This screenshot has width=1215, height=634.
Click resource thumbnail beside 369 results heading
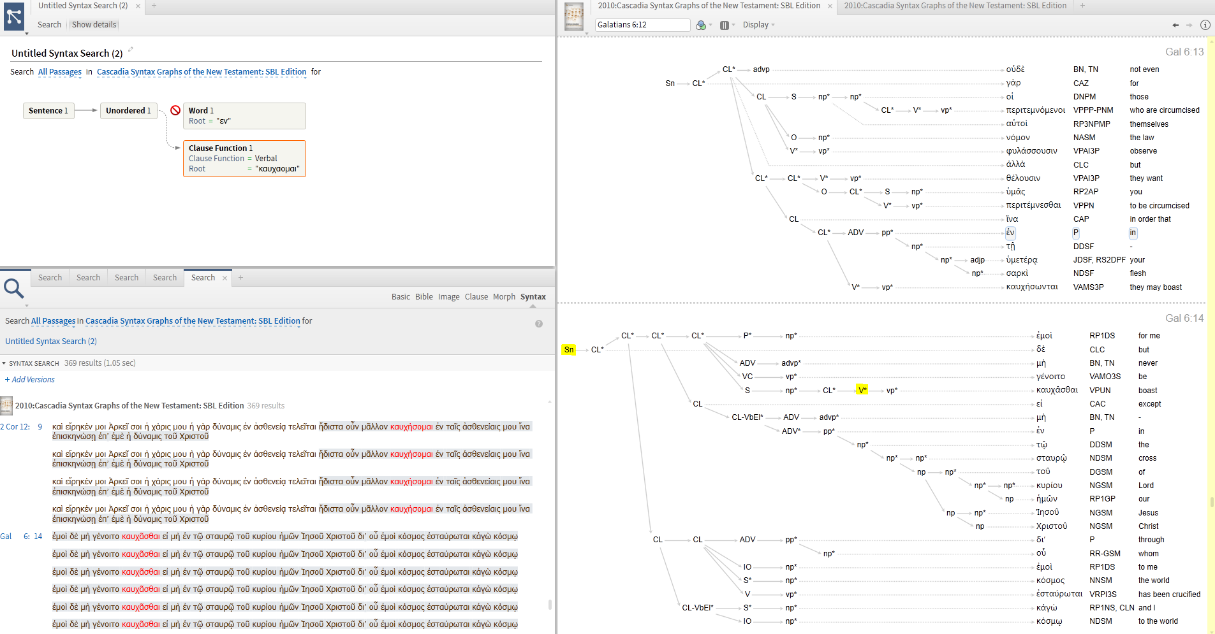tap(6, 406)
